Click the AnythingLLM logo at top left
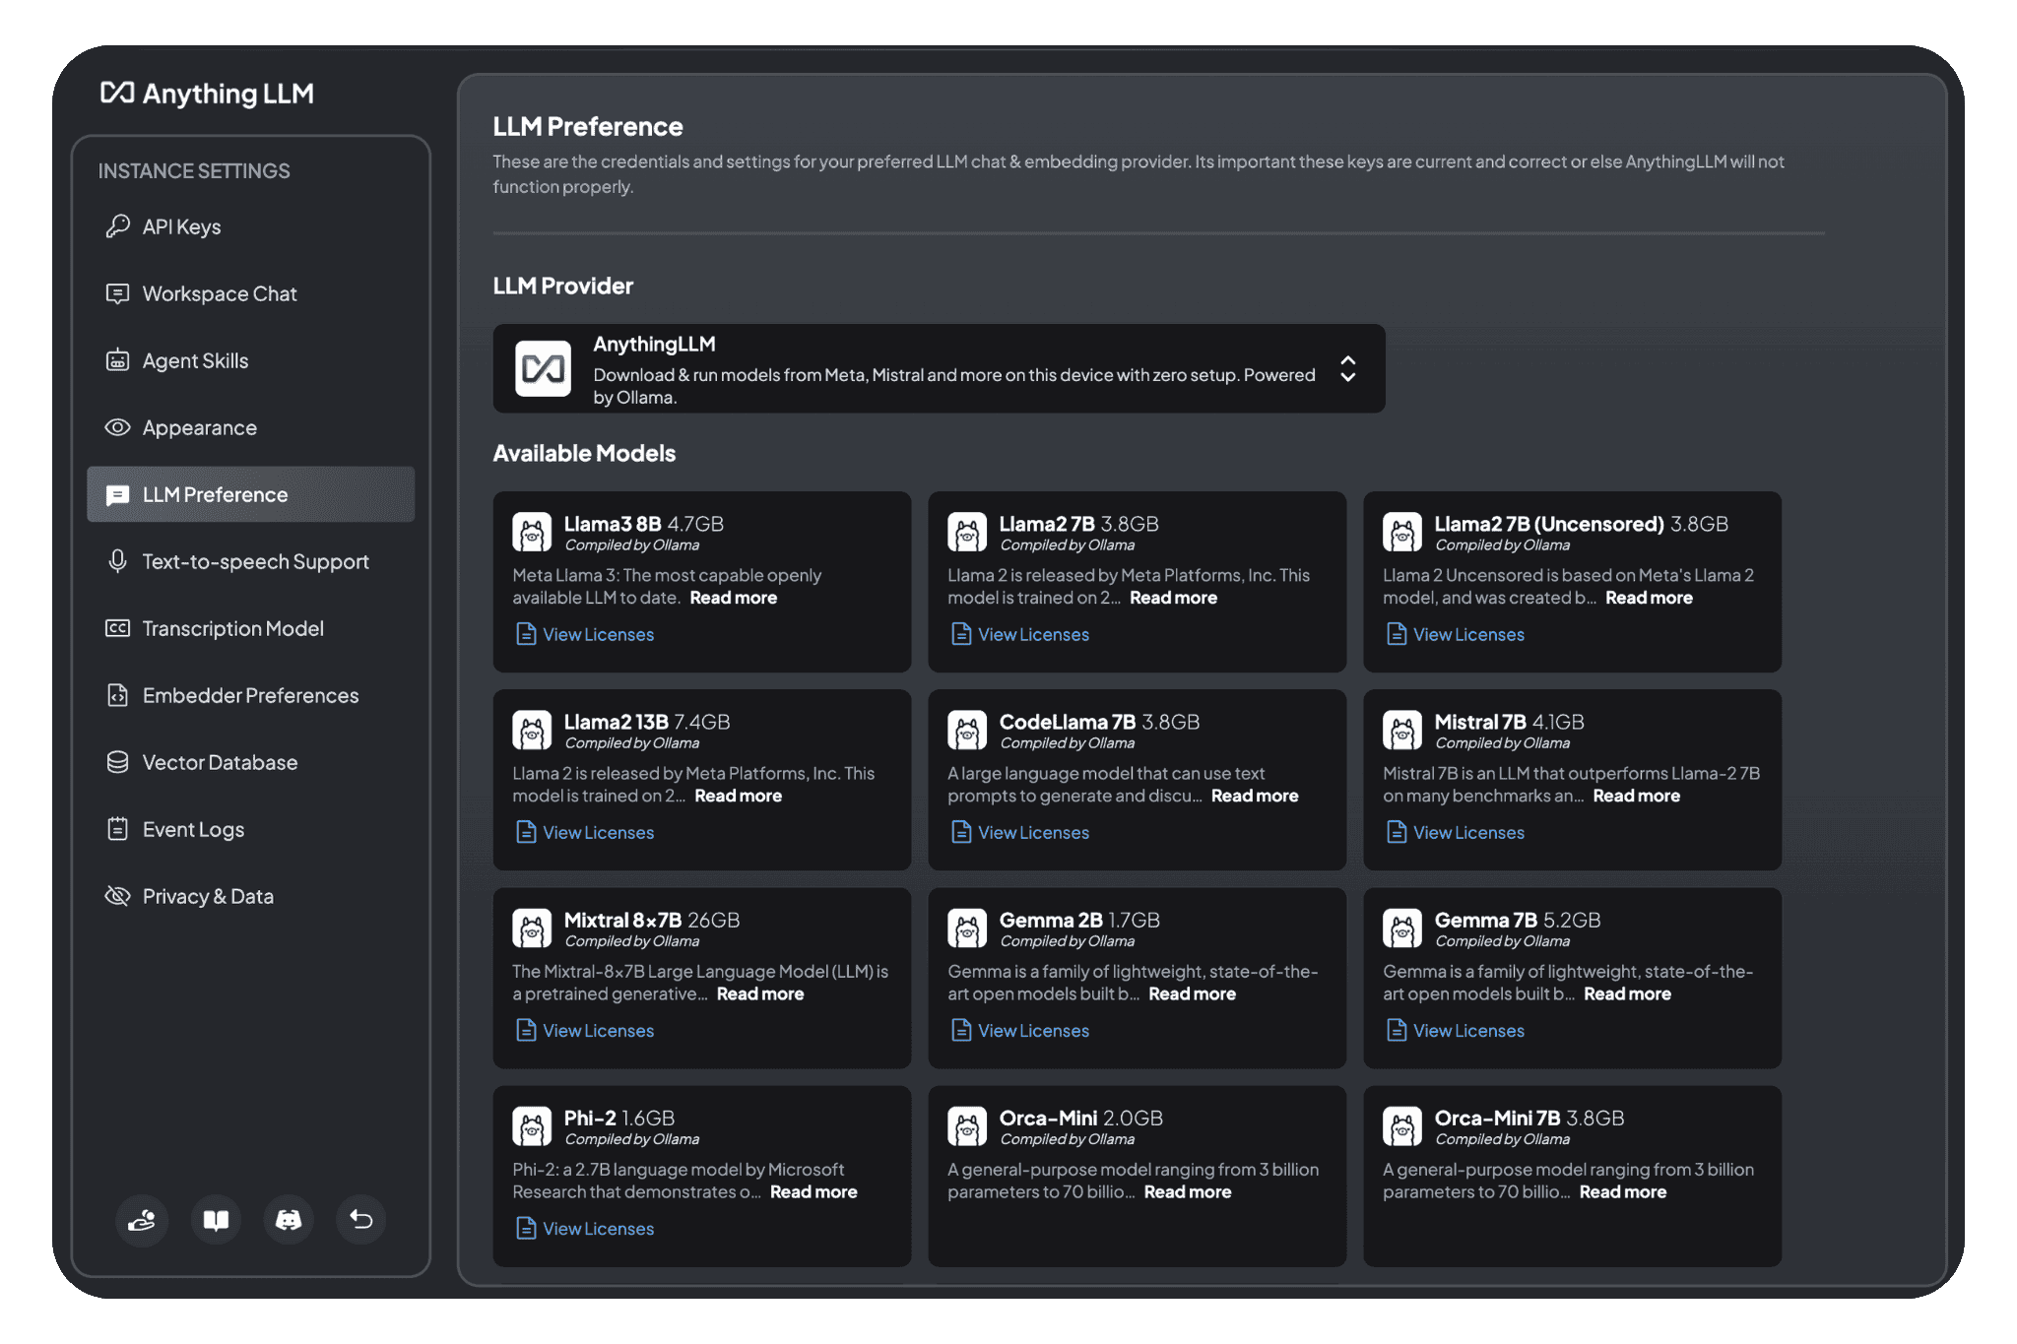This screenshot has height=1344, width=2017. tap(208, 94)
